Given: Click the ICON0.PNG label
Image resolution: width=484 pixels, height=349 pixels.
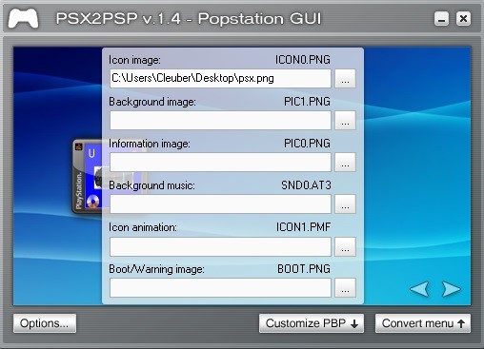Looking at the screenshot, I should (302, 60).
